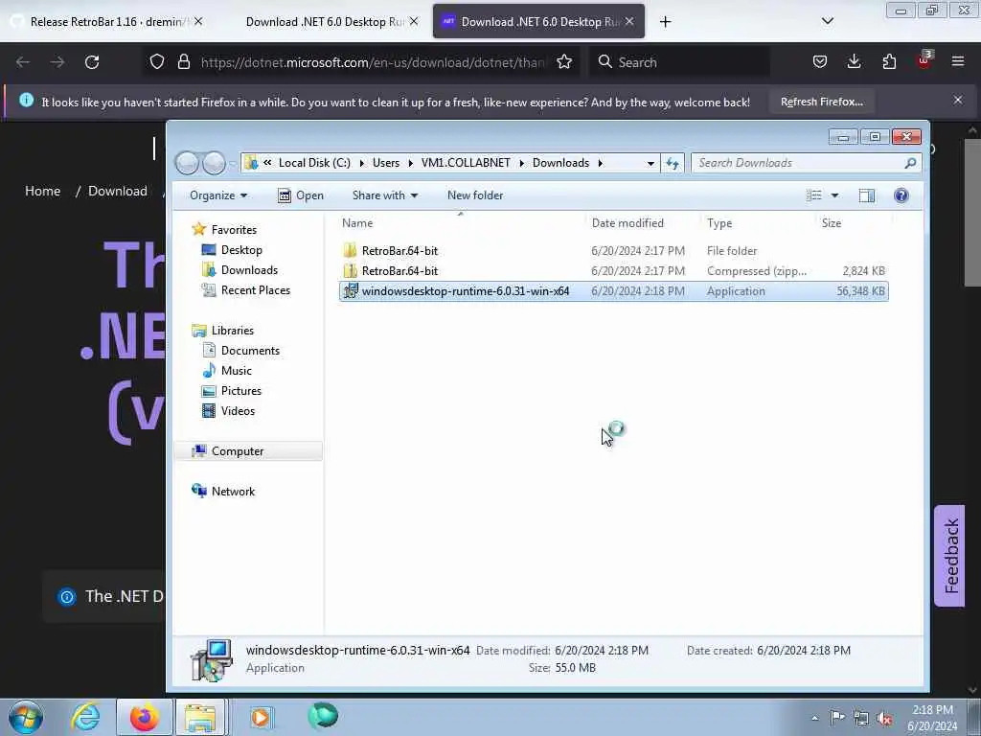Save to Pocket icon in Firefox toolbar
The height and width of the screenshot is (736, 981).
click(820, 61)
